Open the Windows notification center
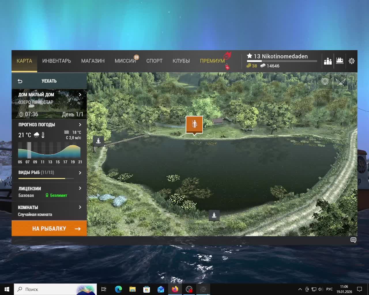The width and height of the screenshot is (369, 295). click(x=359, y=289)
